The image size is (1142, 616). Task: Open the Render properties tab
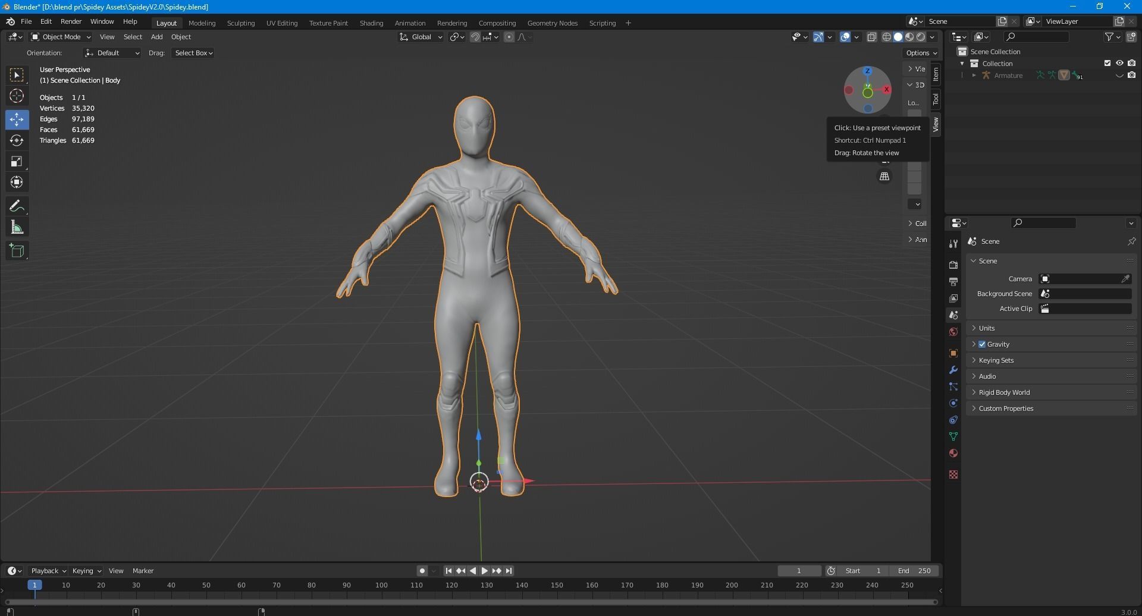953,265
